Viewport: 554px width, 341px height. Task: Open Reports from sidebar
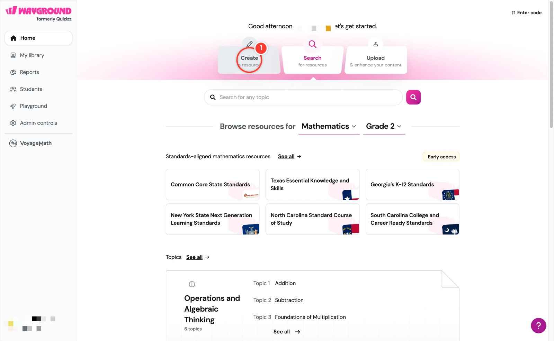pyautogui.click(x=38, y=72)
